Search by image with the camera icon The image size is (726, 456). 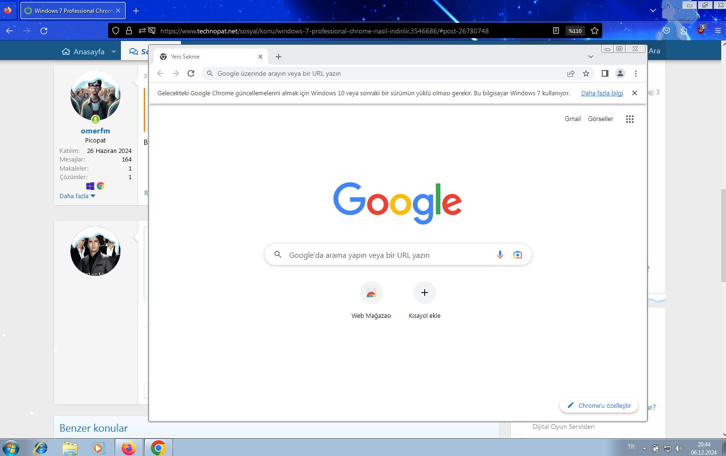coord(517,255)
